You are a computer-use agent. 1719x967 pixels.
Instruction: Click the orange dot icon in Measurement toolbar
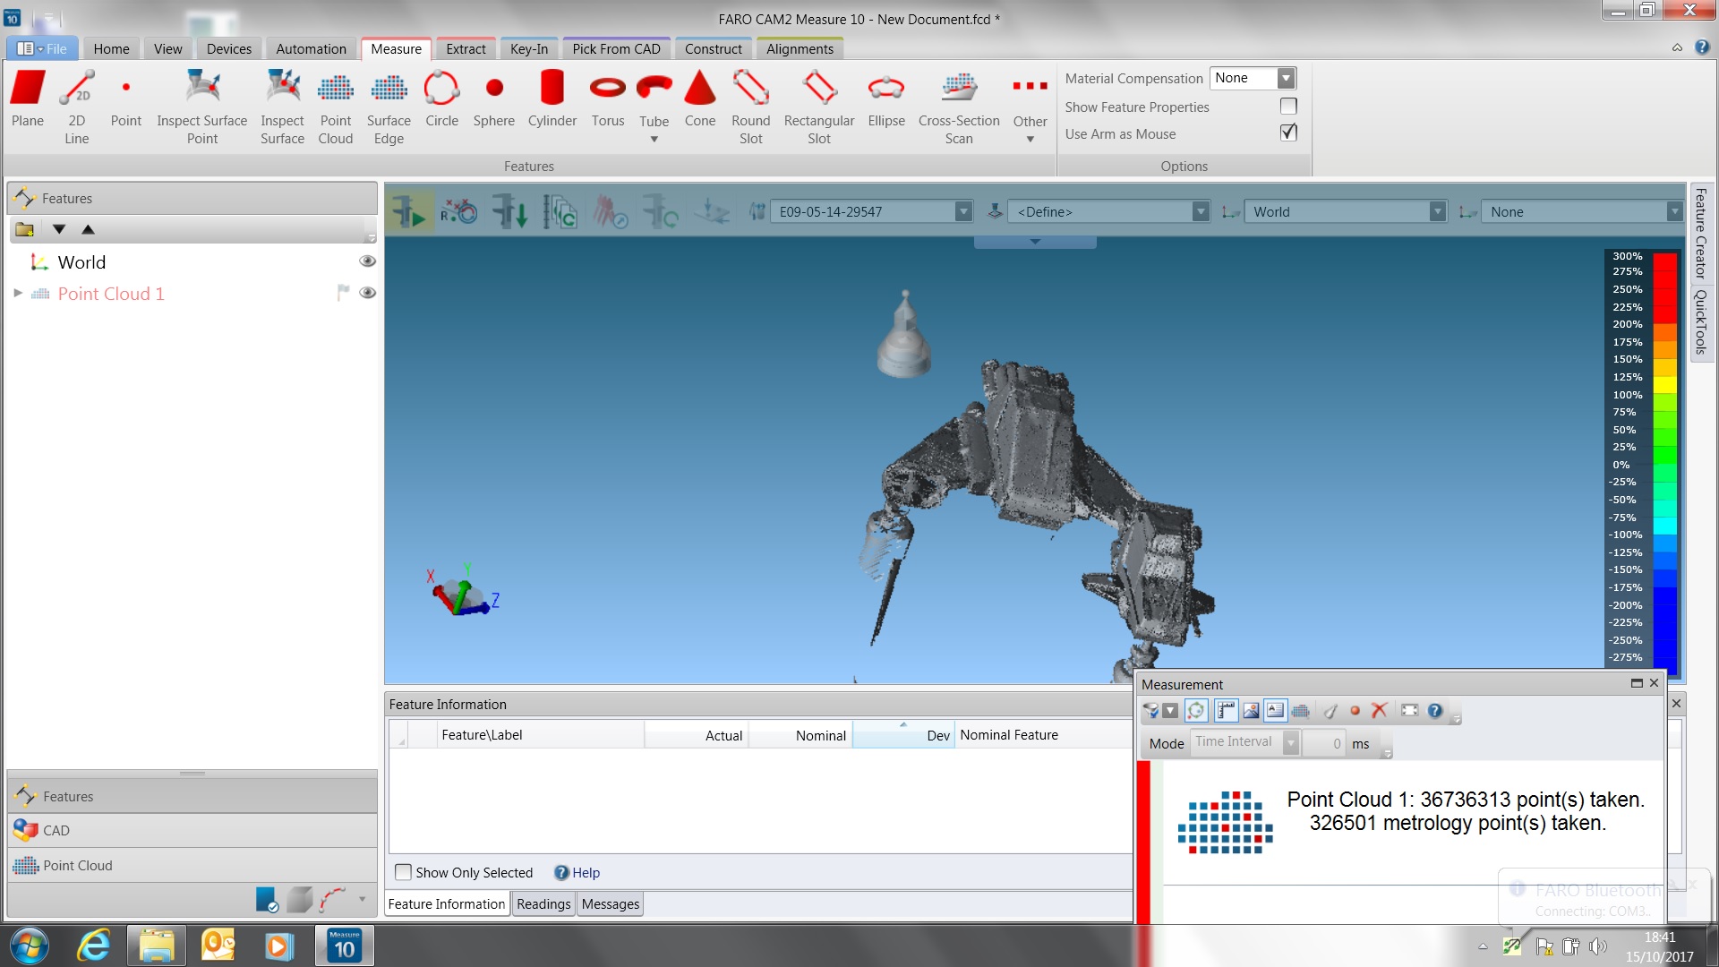click(x=1356, y=711)
